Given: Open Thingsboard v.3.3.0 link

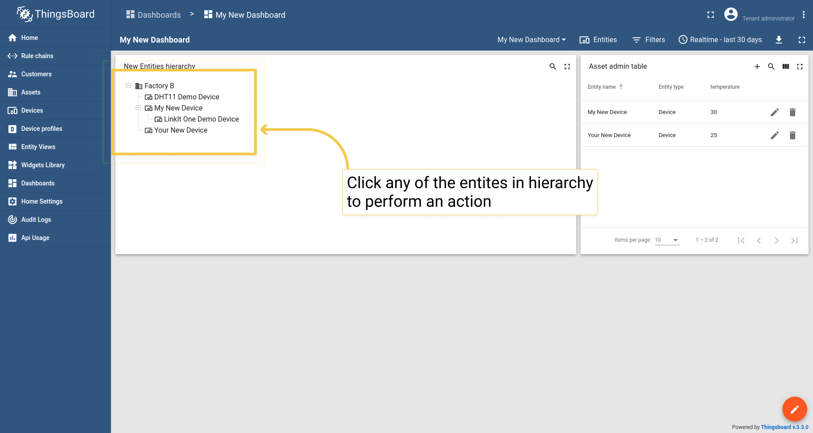Looking at the screenshot, I should click(785, 427).
